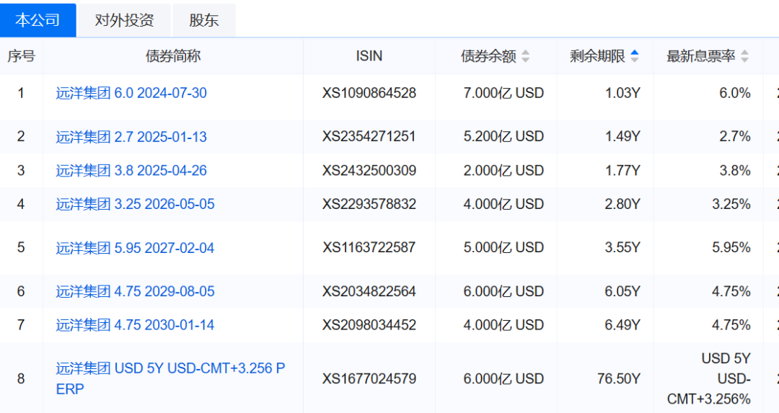The image size is (779, 413).
Task: Click the ISIN column header
Action: point(369,56)
